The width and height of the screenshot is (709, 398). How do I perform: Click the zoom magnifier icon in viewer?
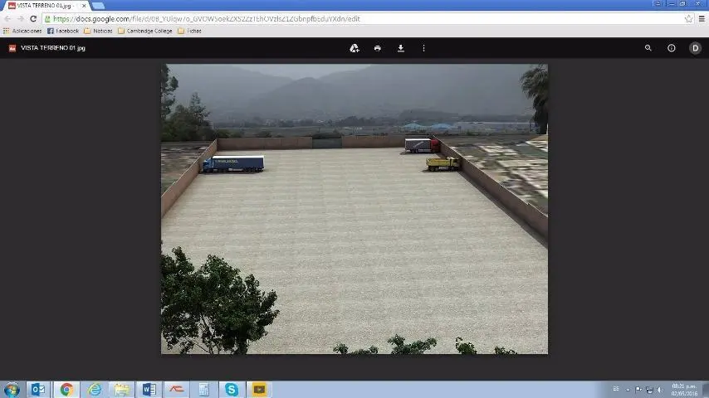pos(648,48)
